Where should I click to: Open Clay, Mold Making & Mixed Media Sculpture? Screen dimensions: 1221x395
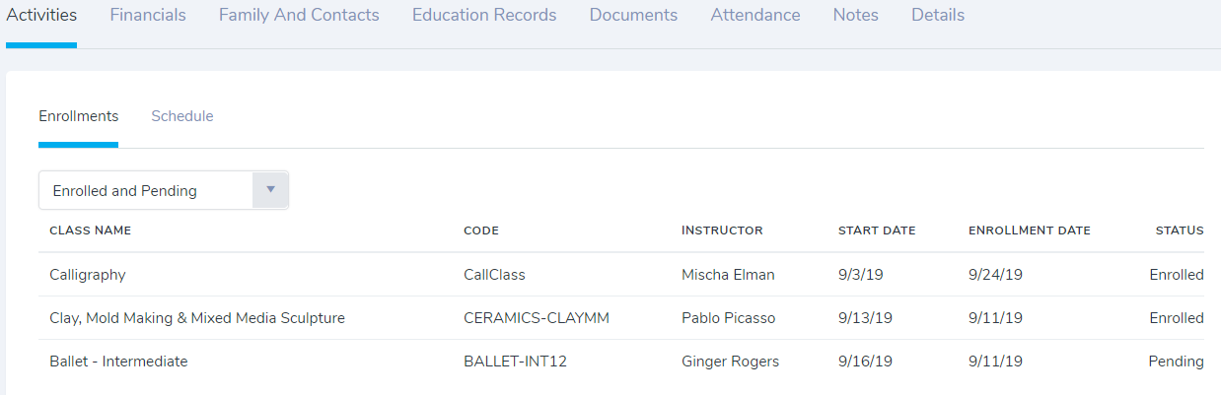197,318
